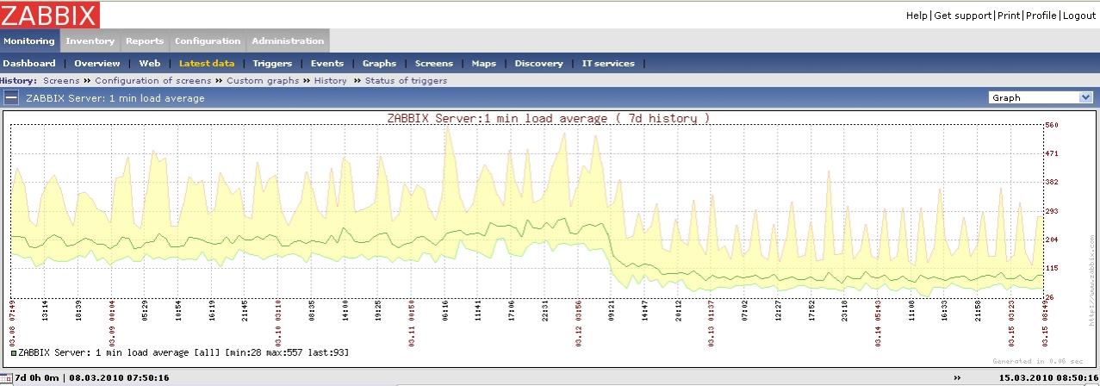
Task: Open IT services from the submenu
Action: (608, 64)
